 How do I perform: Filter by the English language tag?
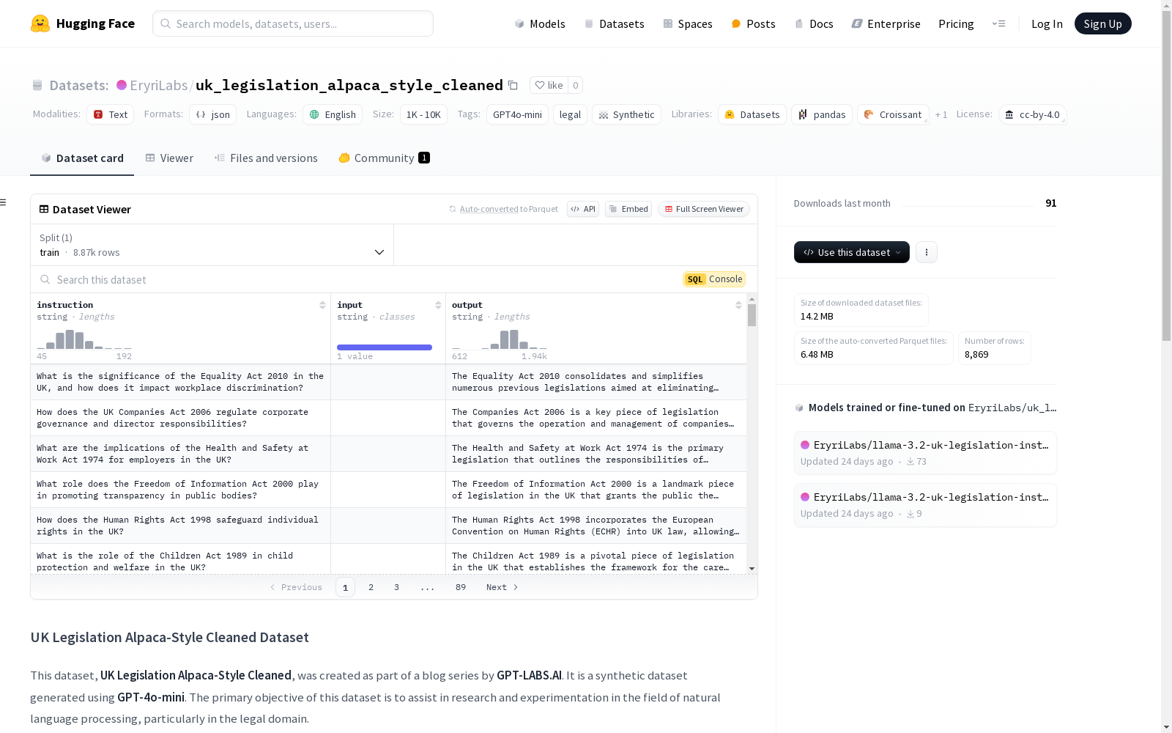coord(333,114)
